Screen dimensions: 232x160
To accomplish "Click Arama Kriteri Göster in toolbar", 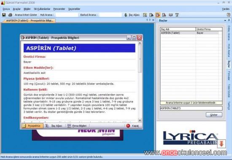I will coord(26,15).
